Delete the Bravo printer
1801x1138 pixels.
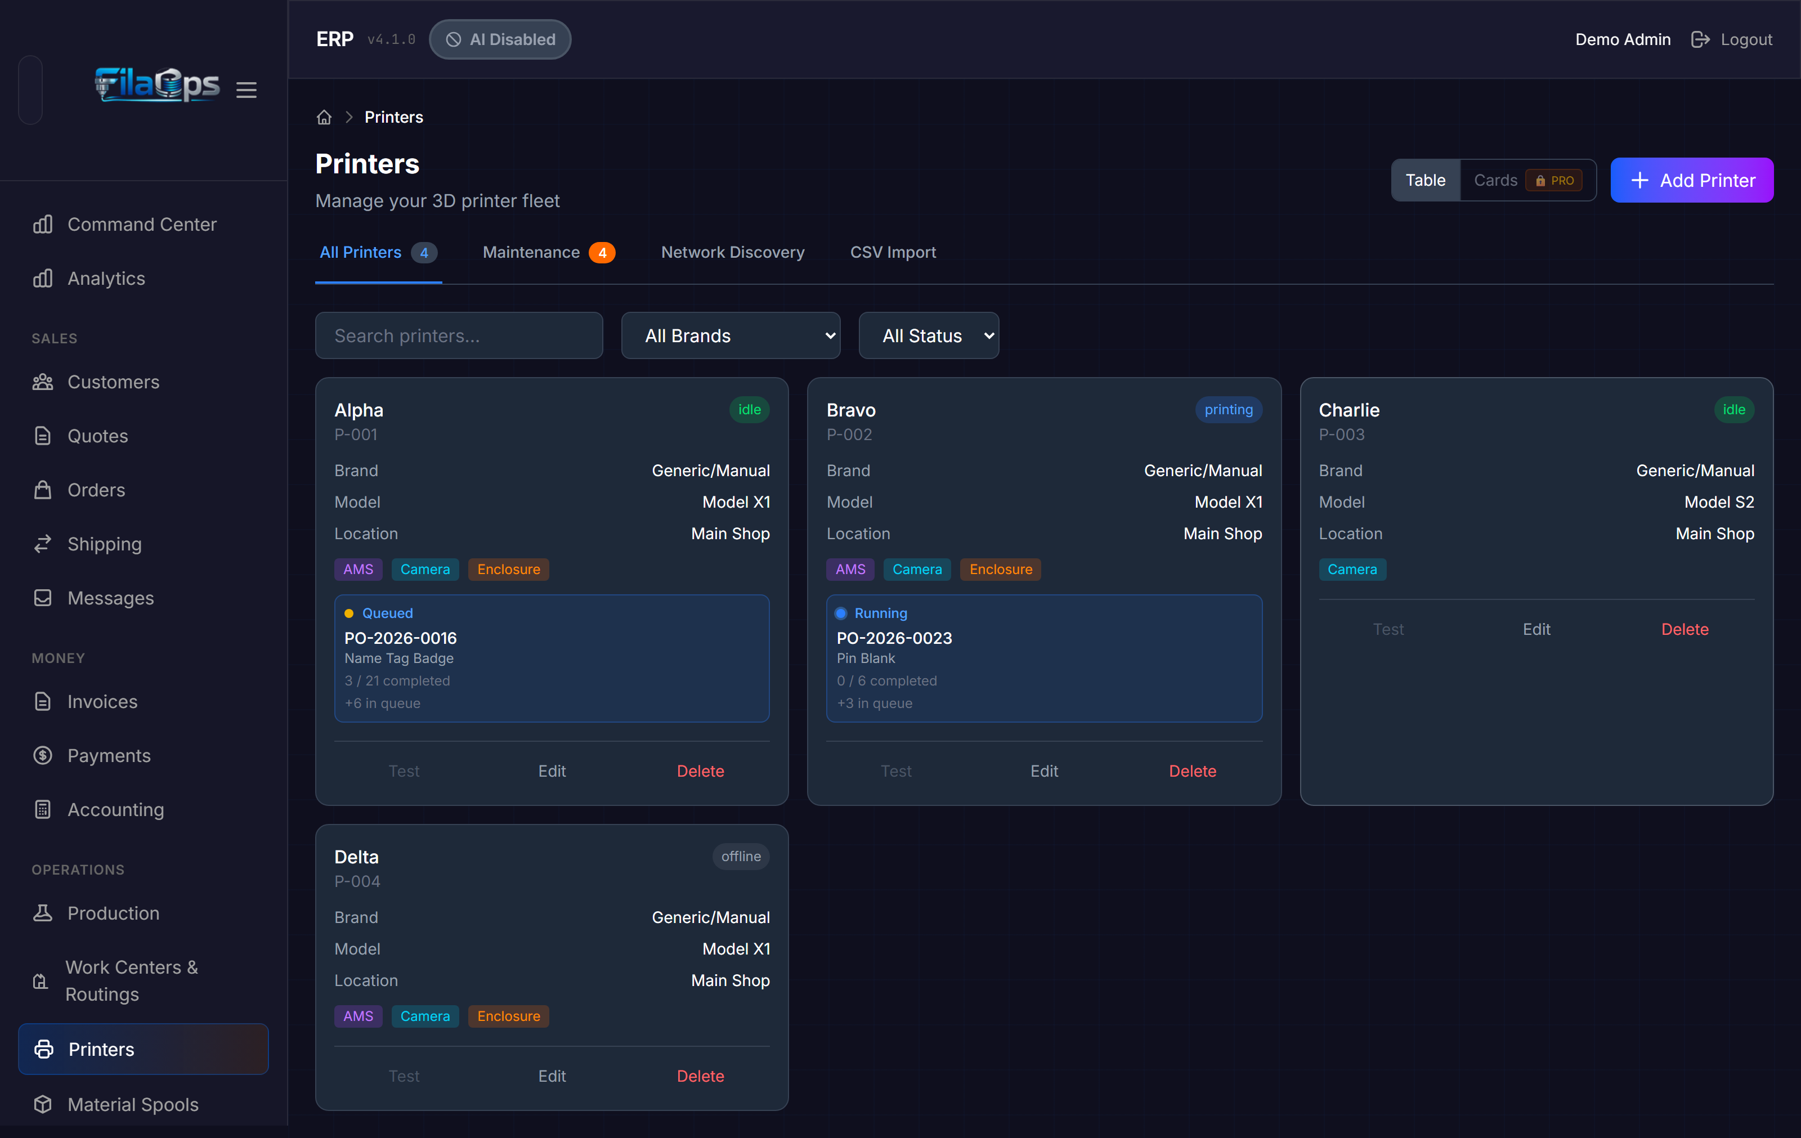(x=1192, y=771)
